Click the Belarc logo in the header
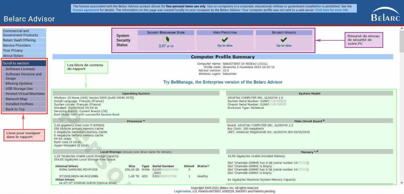404x194 pixels. pos(386,16)
